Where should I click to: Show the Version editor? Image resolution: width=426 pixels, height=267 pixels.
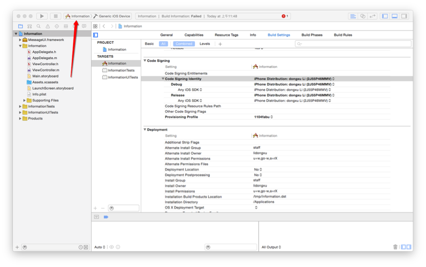pos(372,16)
